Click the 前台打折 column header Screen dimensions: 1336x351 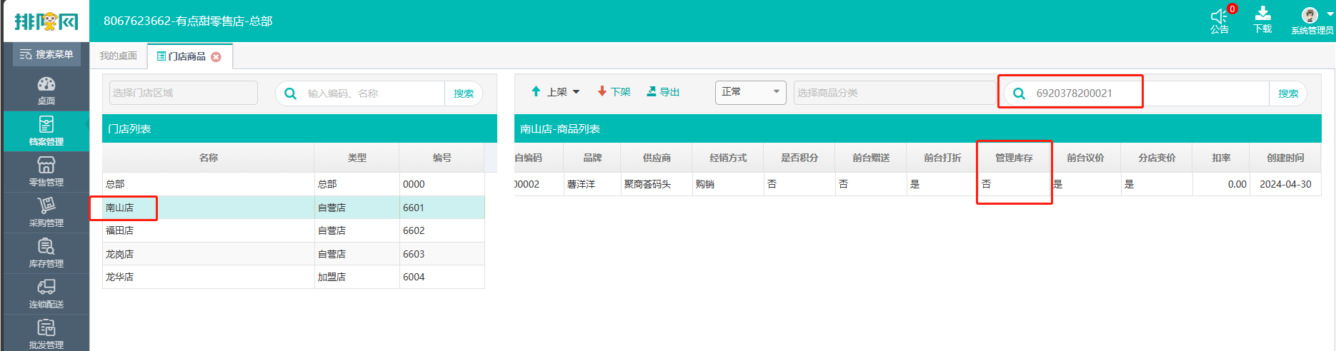pos(942,158)
